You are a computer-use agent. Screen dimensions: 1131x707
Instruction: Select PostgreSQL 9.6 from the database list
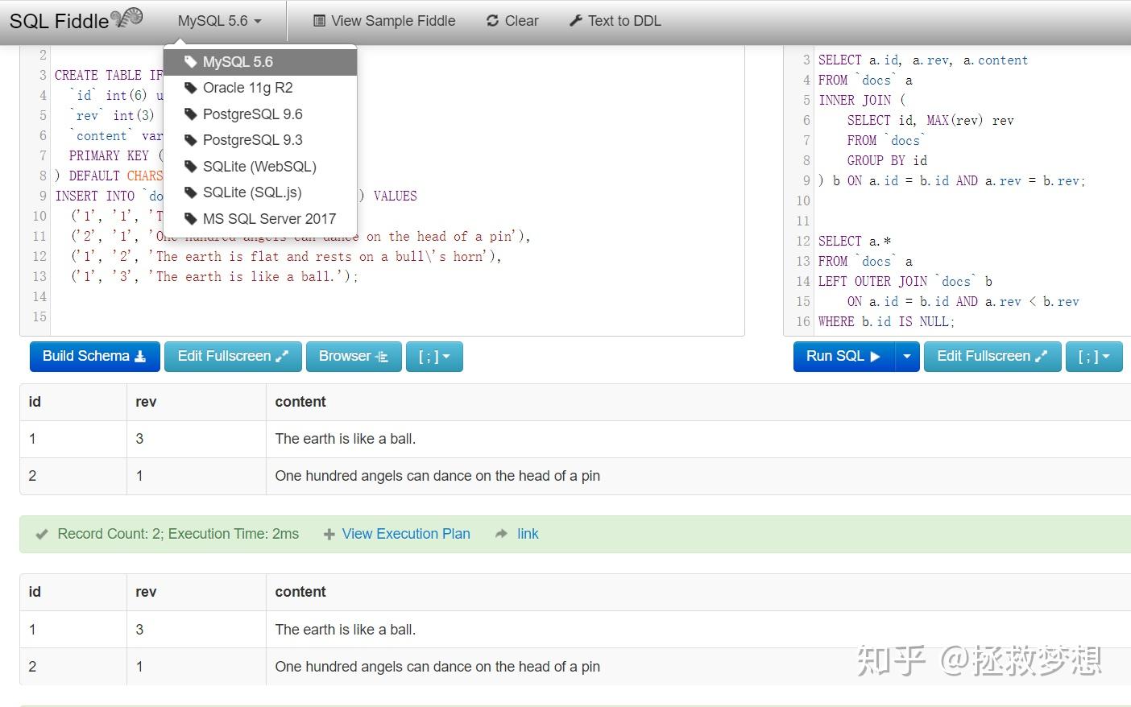pos(253,114)
